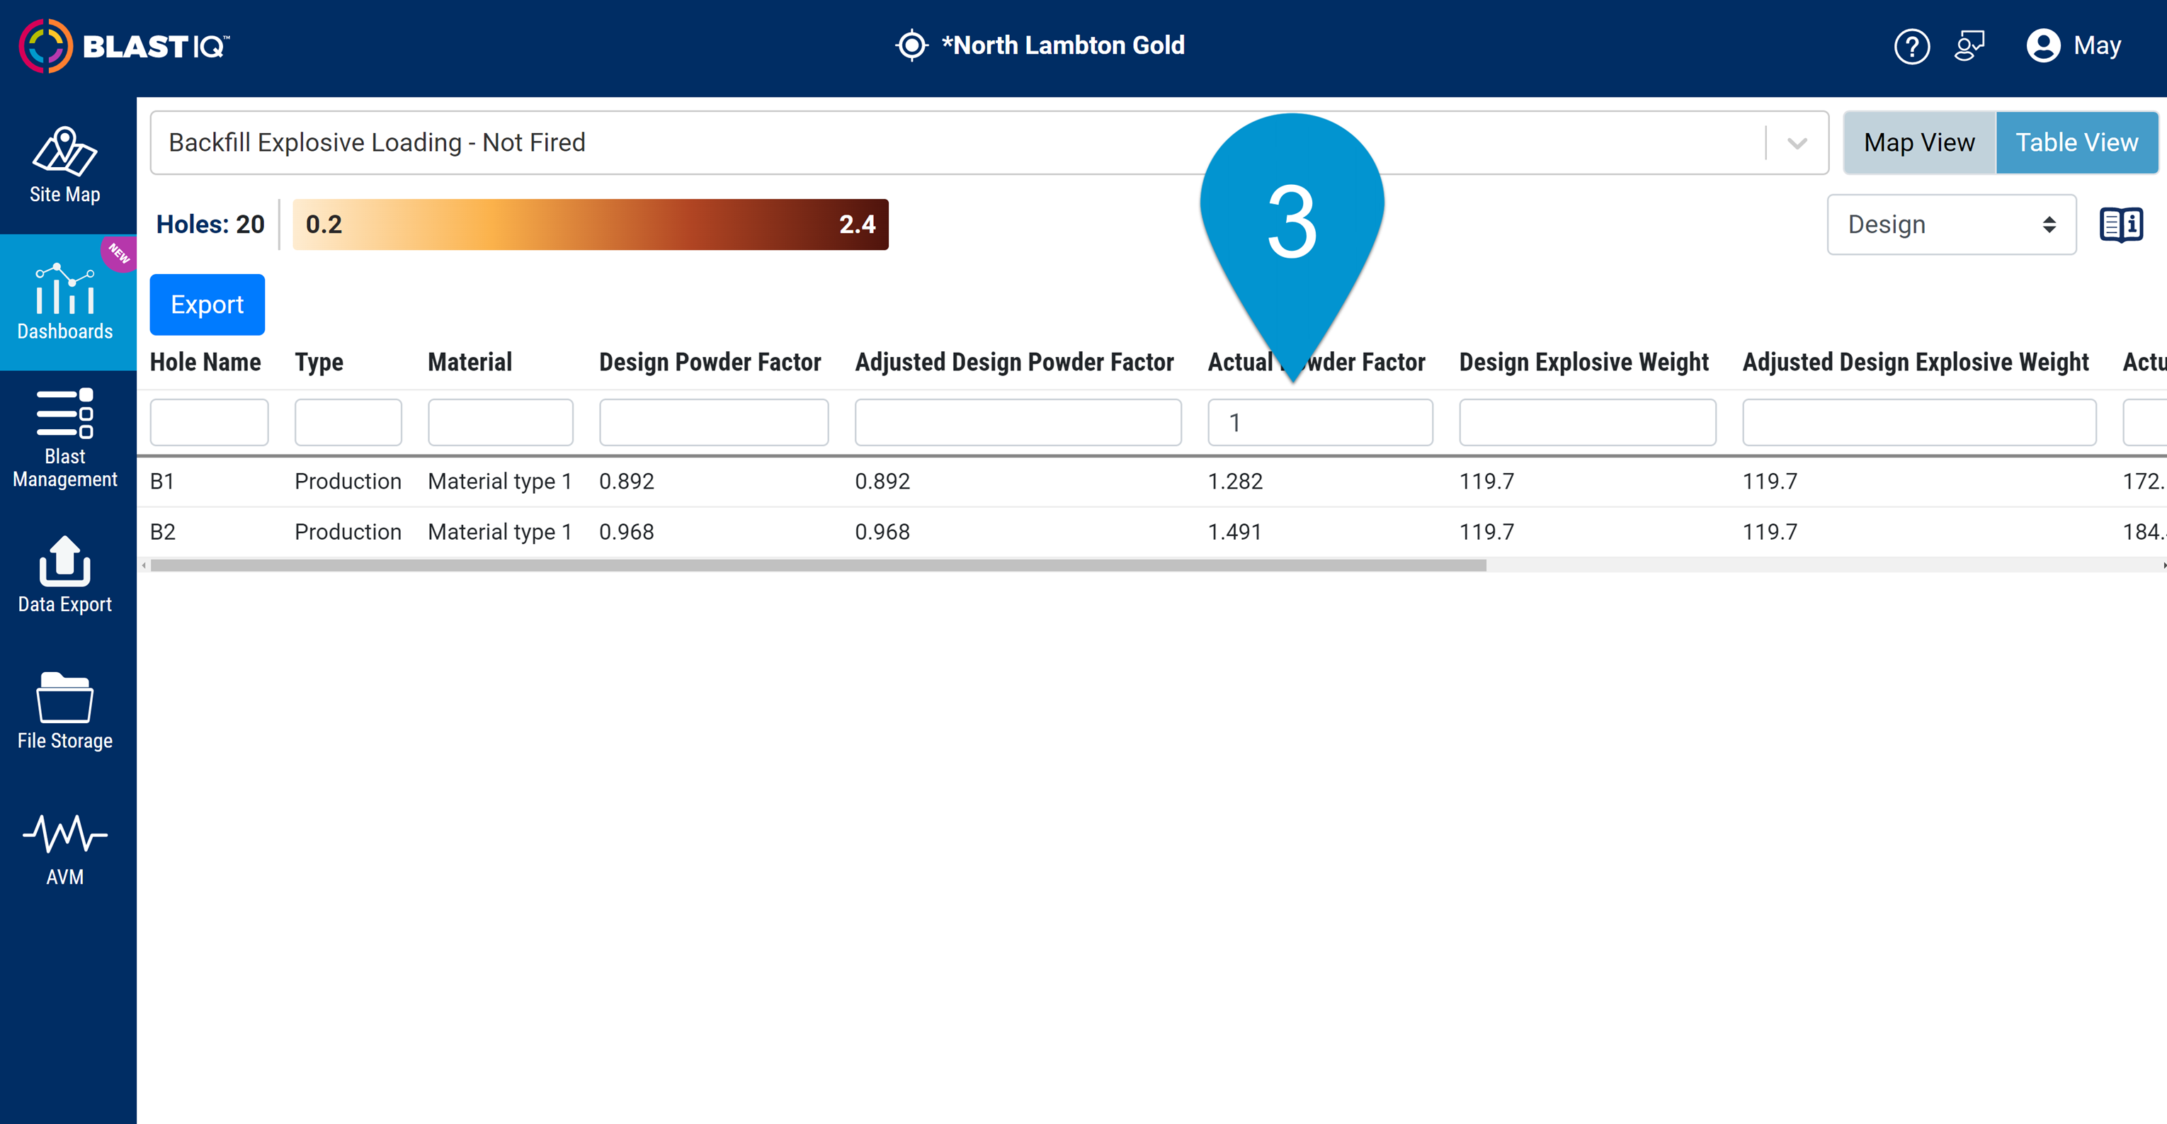This screenshot has height=1124, width=2167.
Task: Select the Dashboards sidebar icon
Action: pos(64,301)
